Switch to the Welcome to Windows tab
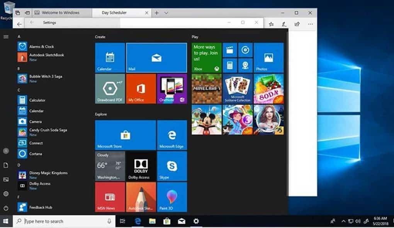This screenshot has width=394, height=228. [61, 12]
